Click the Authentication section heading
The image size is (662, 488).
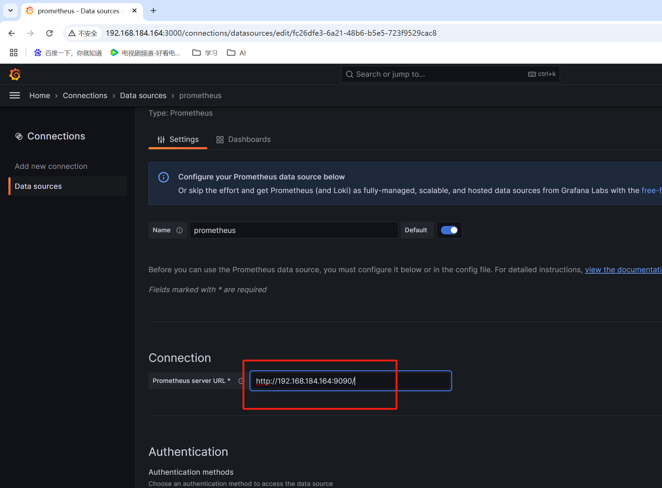[x=188, y=452]
